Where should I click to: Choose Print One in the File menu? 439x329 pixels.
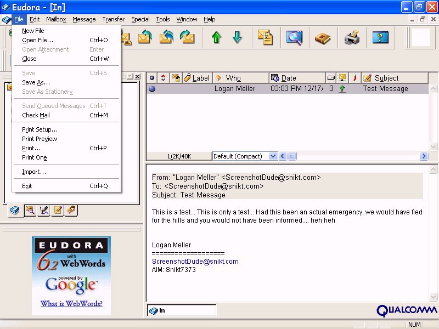pos(66,157)
